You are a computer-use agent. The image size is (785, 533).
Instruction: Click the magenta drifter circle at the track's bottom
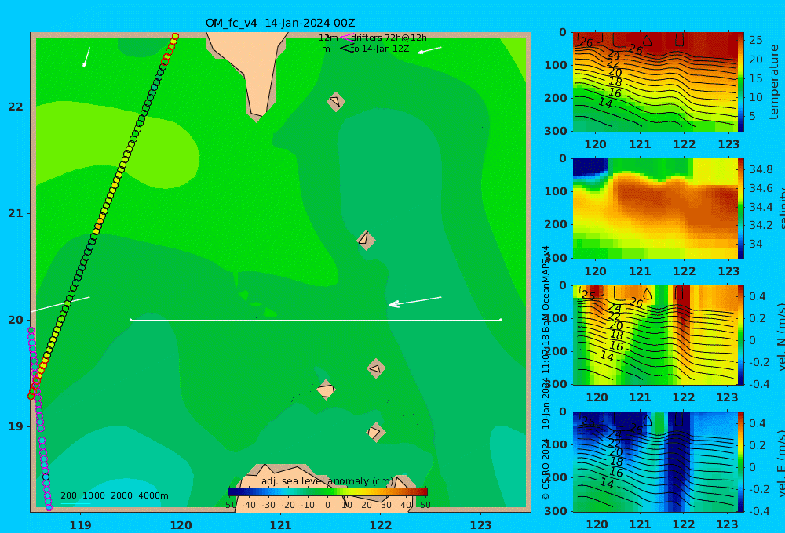tap(49, 507)
